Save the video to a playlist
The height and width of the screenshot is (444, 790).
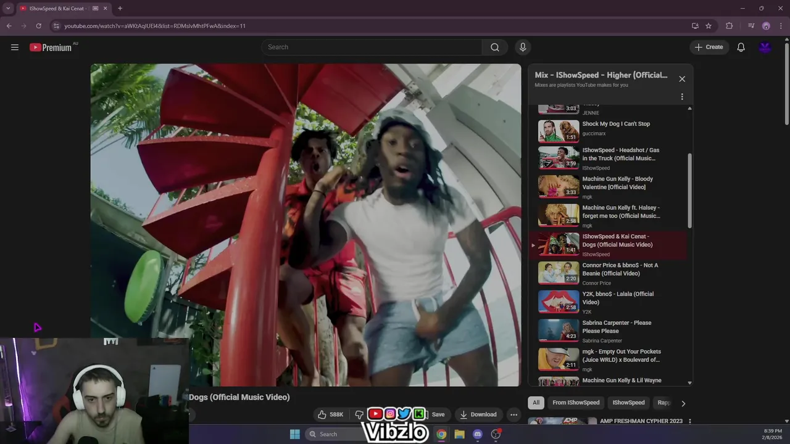438,414
